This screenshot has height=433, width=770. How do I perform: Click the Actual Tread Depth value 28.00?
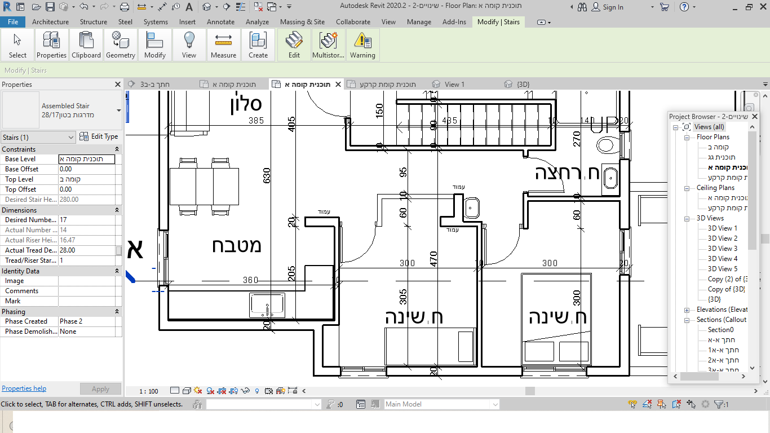click(x=87, y=250)
